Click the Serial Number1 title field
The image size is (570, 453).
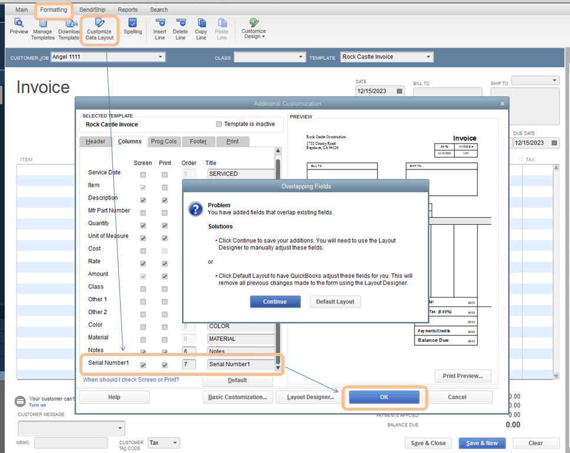click(x=241, y=364)
